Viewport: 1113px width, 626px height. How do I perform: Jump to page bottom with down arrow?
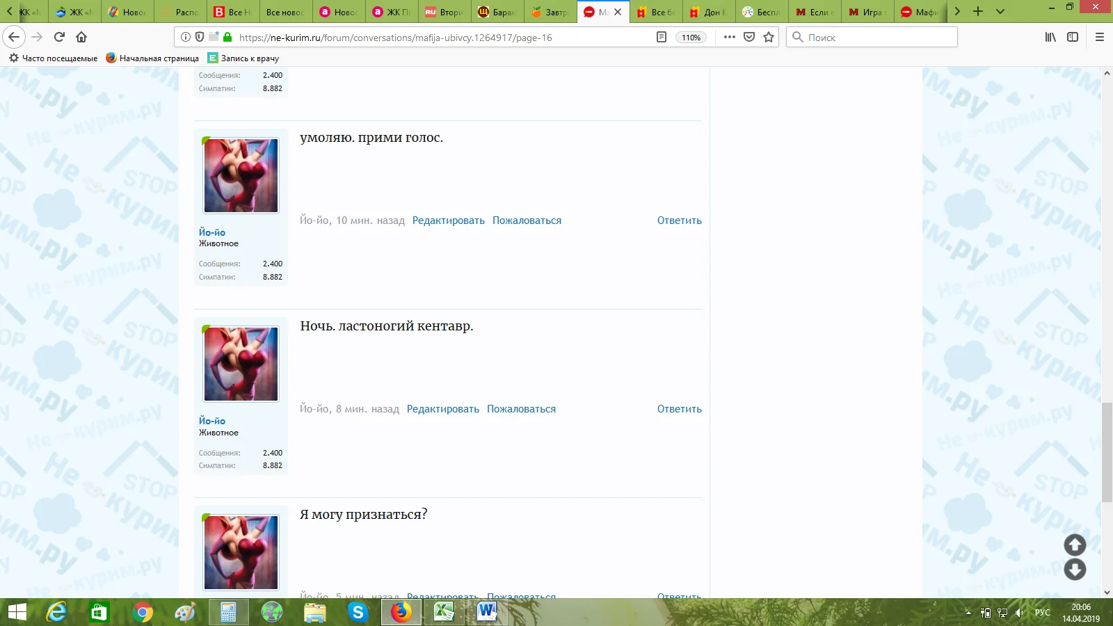coord(1075,570)
